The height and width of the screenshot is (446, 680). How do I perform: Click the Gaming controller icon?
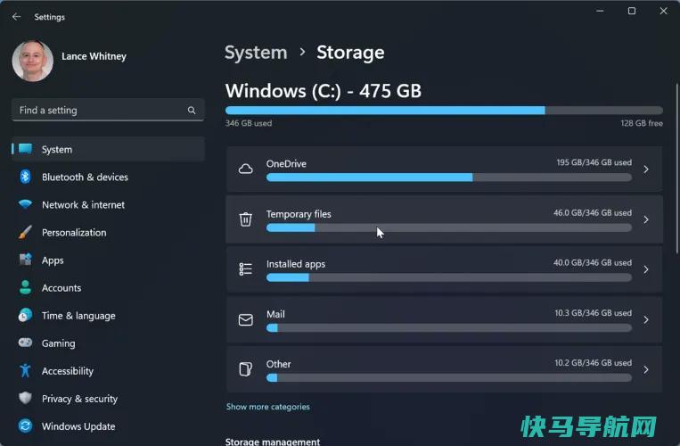25,343
